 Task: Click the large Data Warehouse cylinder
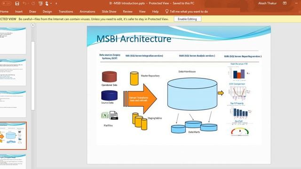[192, 94]
